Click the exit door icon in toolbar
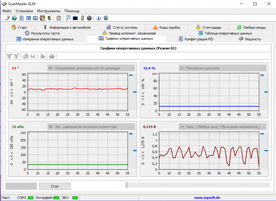This screenshot has width=276, height=201. click(x=106, y=18)
